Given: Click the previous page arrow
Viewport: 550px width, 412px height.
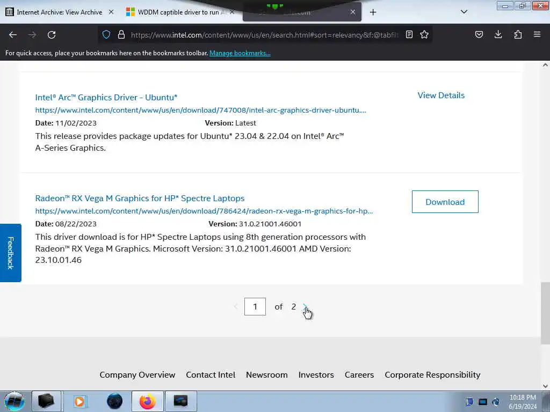Looking at the screenshot, I should click(236, 306).
